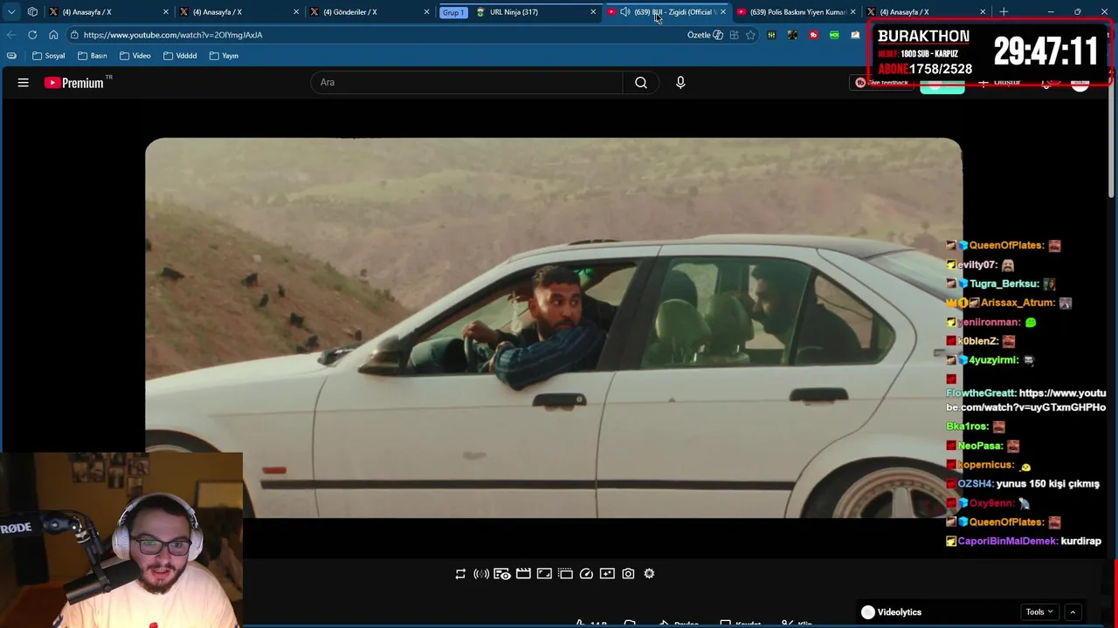The image size is (1118, 628).
Task: Click the picture frame resize icon
Action: tap(544, 574)
